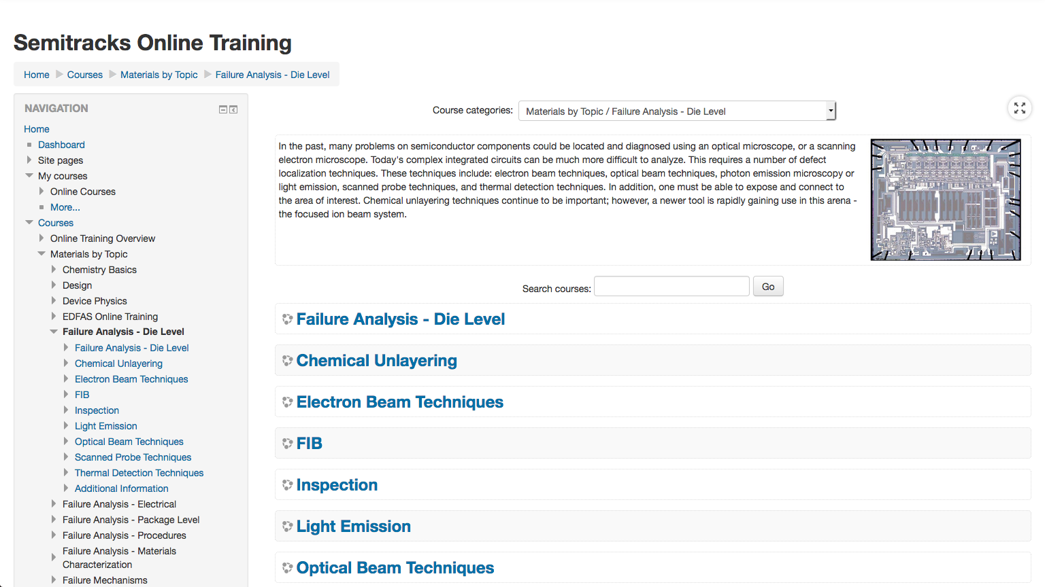Click category icon beside Chemical Unlayering heading
Image resolution: width=1045 pixels, height=587 pixels.
(287, 360)
